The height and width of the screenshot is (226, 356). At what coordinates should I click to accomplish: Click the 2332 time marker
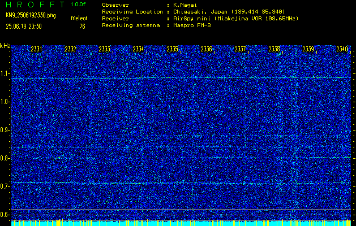pyautogui.click(x=70, y=49)
